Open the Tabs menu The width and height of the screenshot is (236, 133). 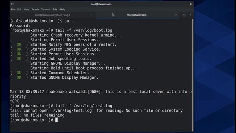[55, 9]
